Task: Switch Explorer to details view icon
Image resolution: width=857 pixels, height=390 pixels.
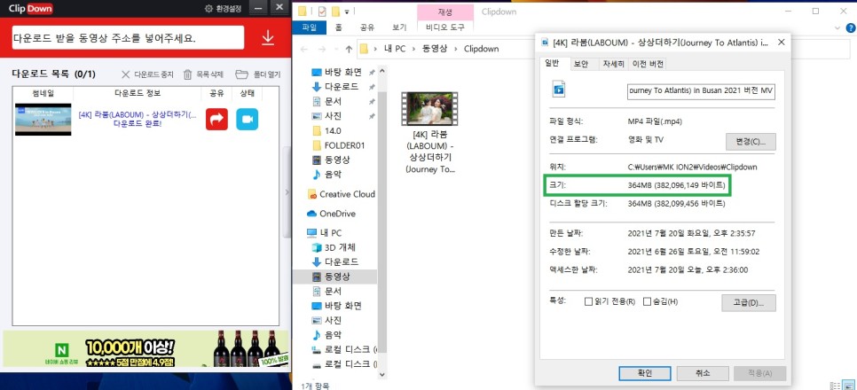Action: [834, 385]
